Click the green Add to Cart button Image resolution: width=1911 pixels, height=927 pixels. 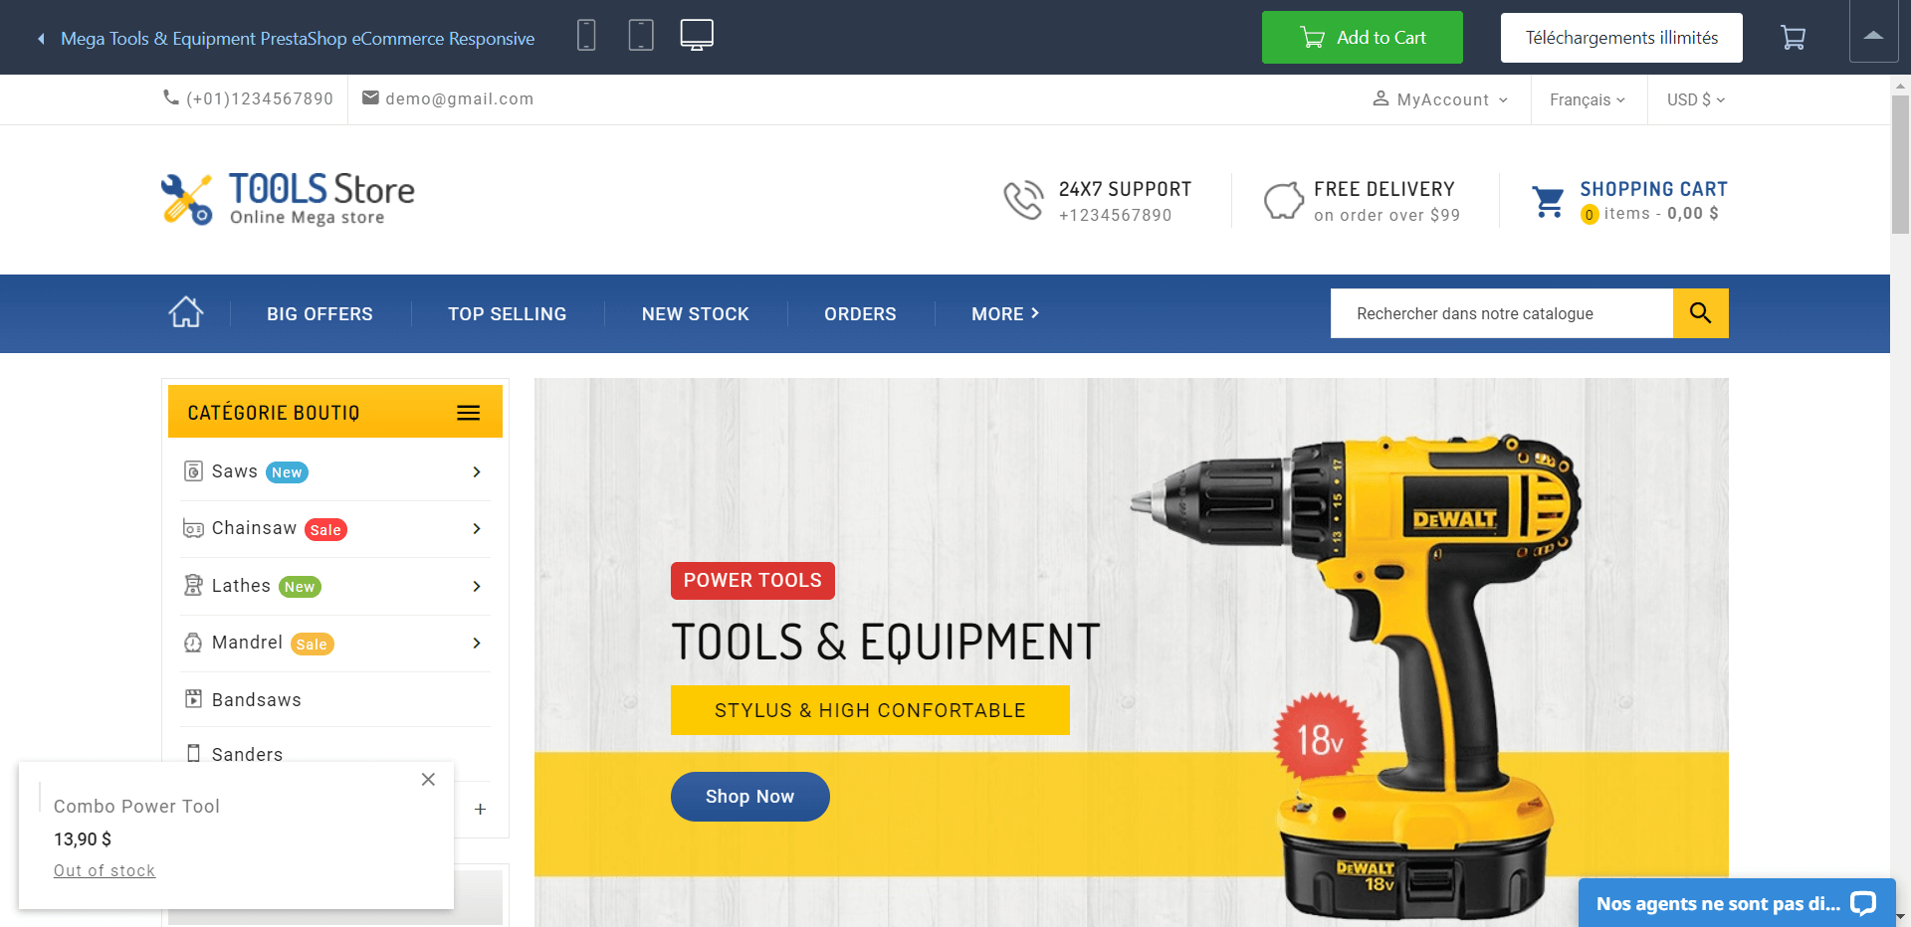[x=1362, y=38]
